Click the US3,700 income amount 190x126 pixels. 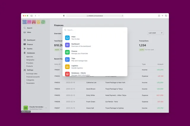[x=160, y=108]
